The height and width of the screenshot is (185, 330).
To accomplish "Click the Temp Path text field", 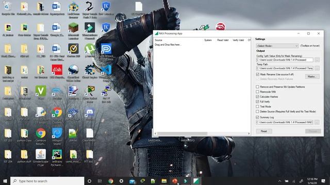I will point(285,68).
